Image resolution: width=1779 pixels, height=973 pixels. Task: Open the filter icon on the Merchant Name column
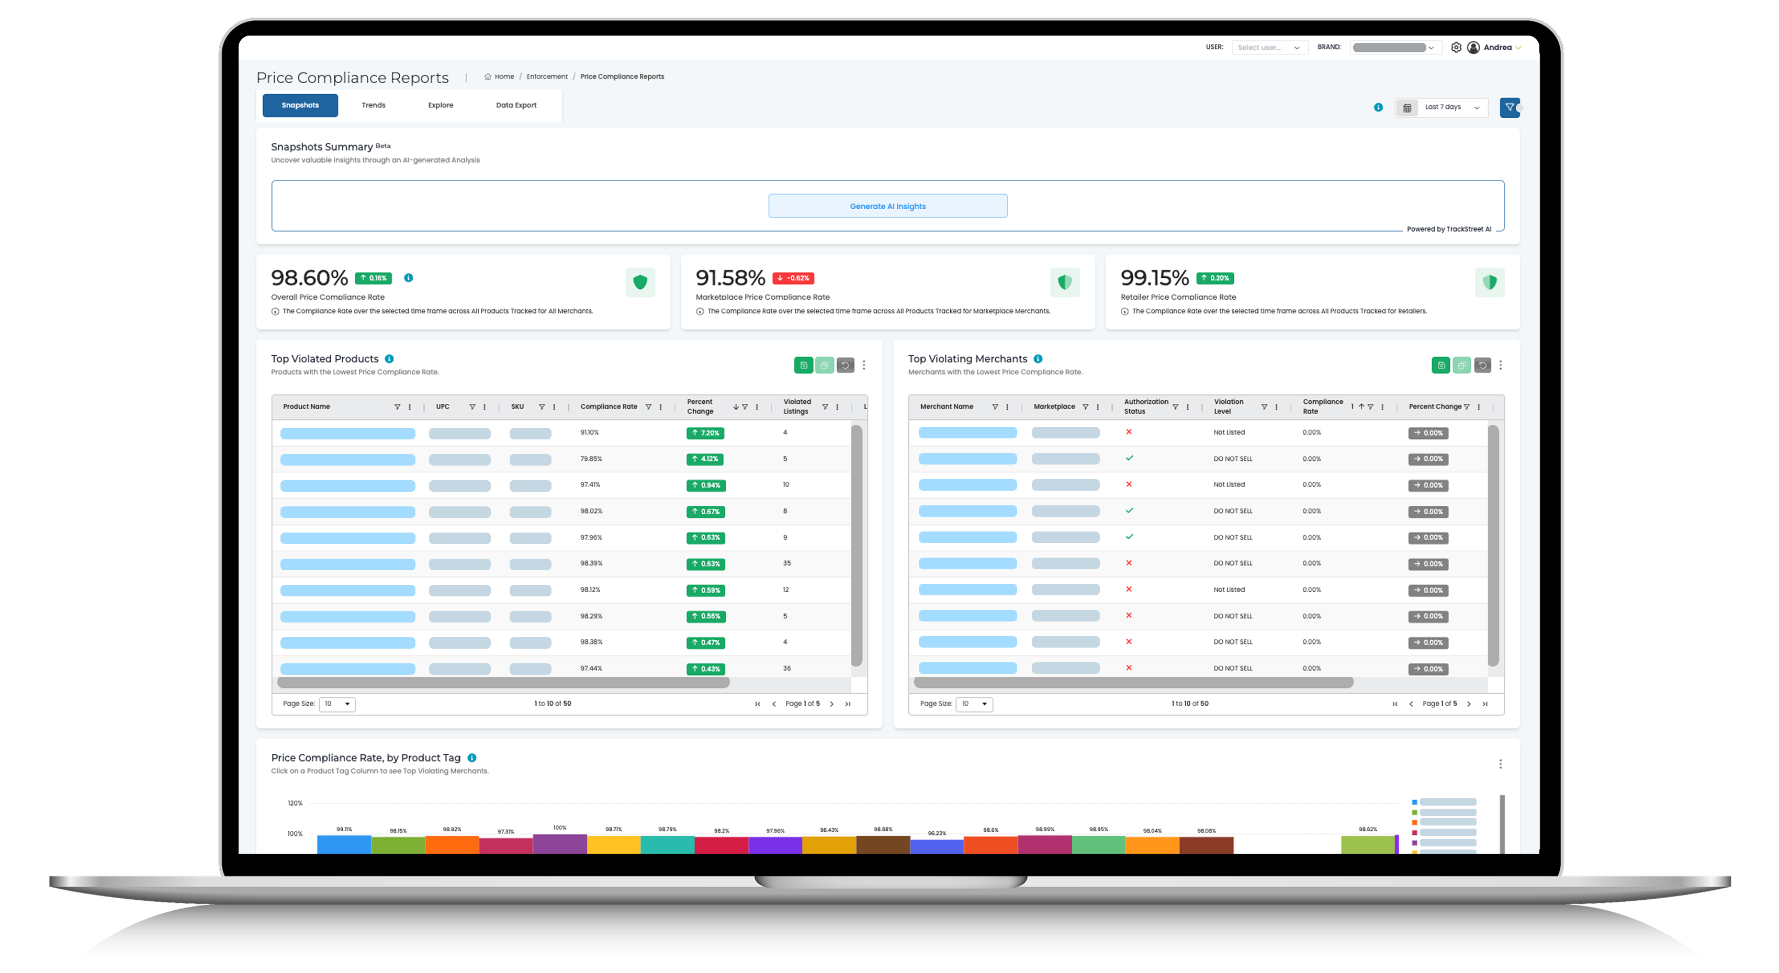(x=995, y=407)
